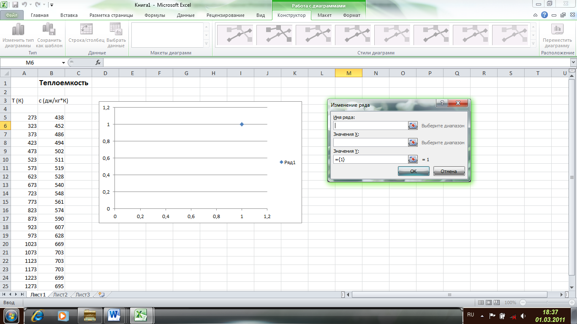Viewport: 577px width, 324px height.
Task: Click range selector icon for series name
Action: pyautogui.click(x=413, y=125)
